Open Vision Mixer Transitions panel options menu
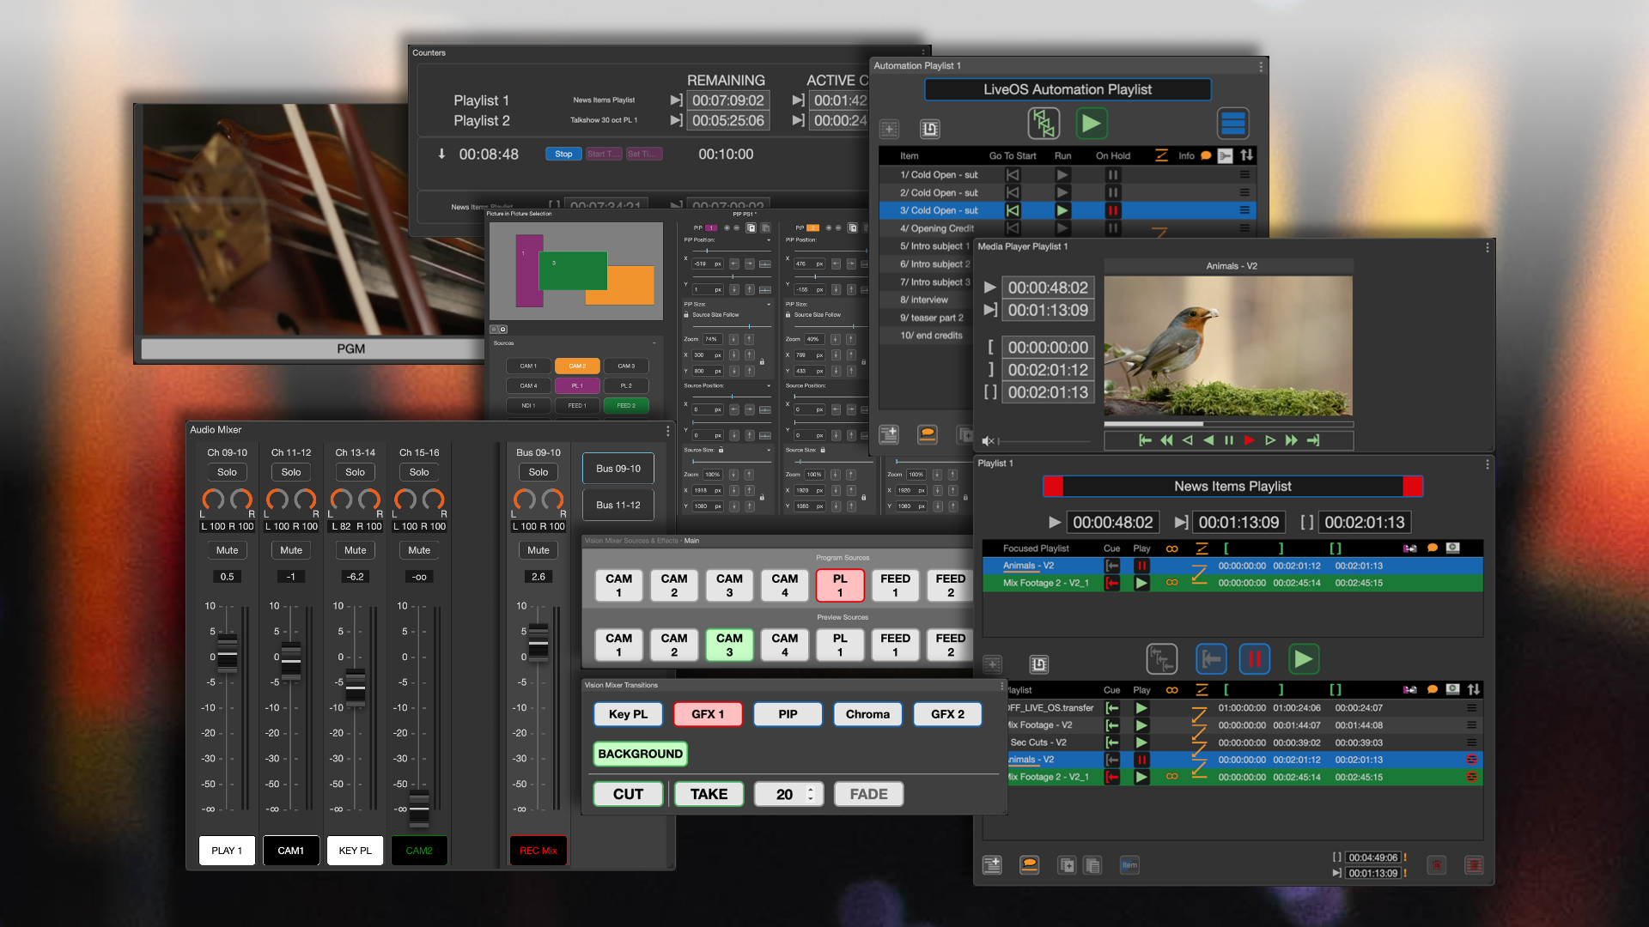 1001,686
